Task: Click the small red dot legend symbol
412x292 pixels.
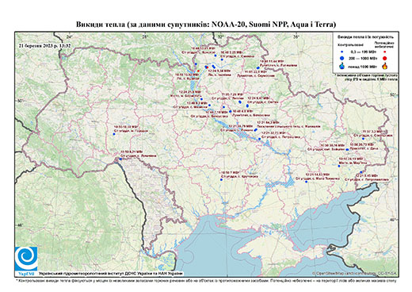Action: [x=384, y=52]
